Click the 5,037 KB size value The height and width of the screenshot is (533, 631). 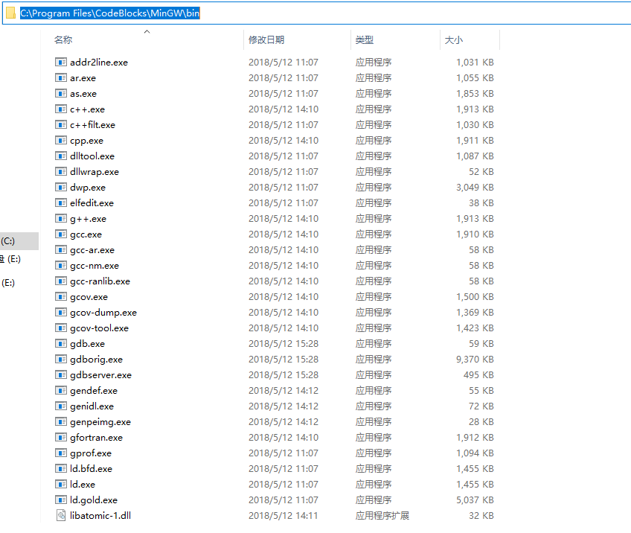475,500
